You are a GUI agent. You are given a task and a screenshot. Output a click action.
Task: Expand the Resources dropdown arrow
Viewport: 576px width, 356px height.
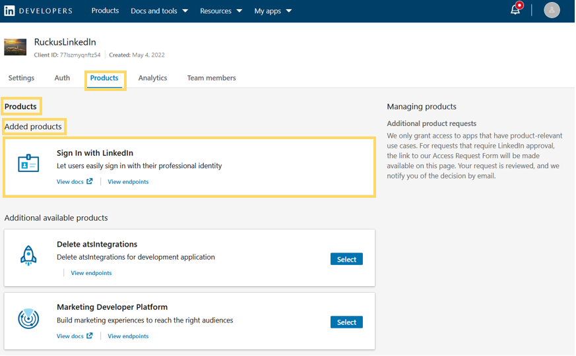239,11
